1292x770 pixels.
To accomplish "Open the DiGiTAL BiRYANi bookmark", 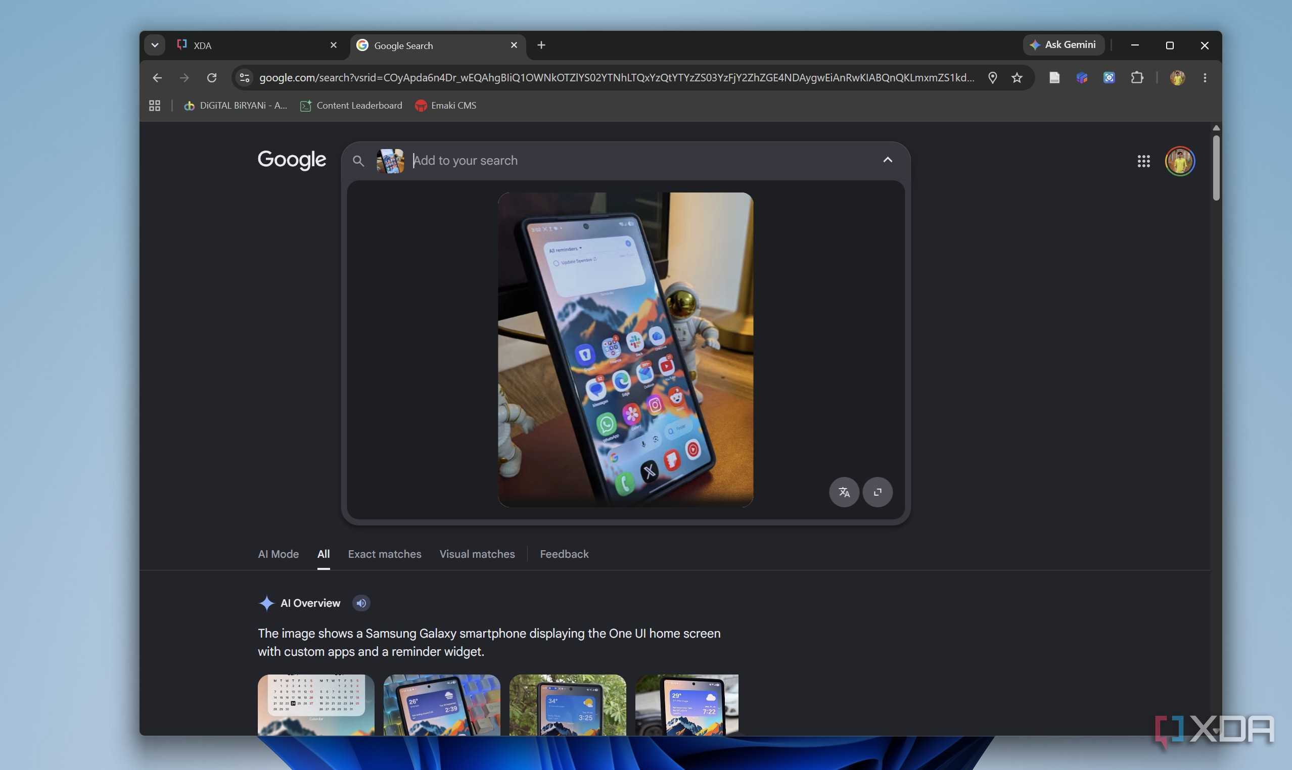I will [235, 106].
